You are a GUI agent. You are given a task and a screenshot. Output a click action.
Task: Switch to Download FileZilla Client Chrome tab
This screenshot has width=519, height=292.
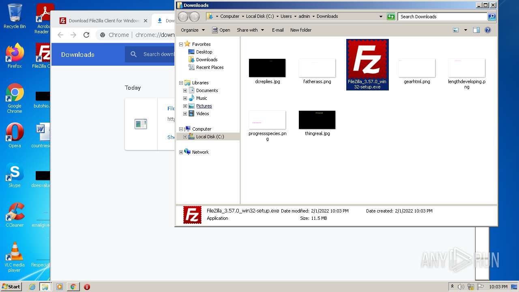click(x=103, y=21)
